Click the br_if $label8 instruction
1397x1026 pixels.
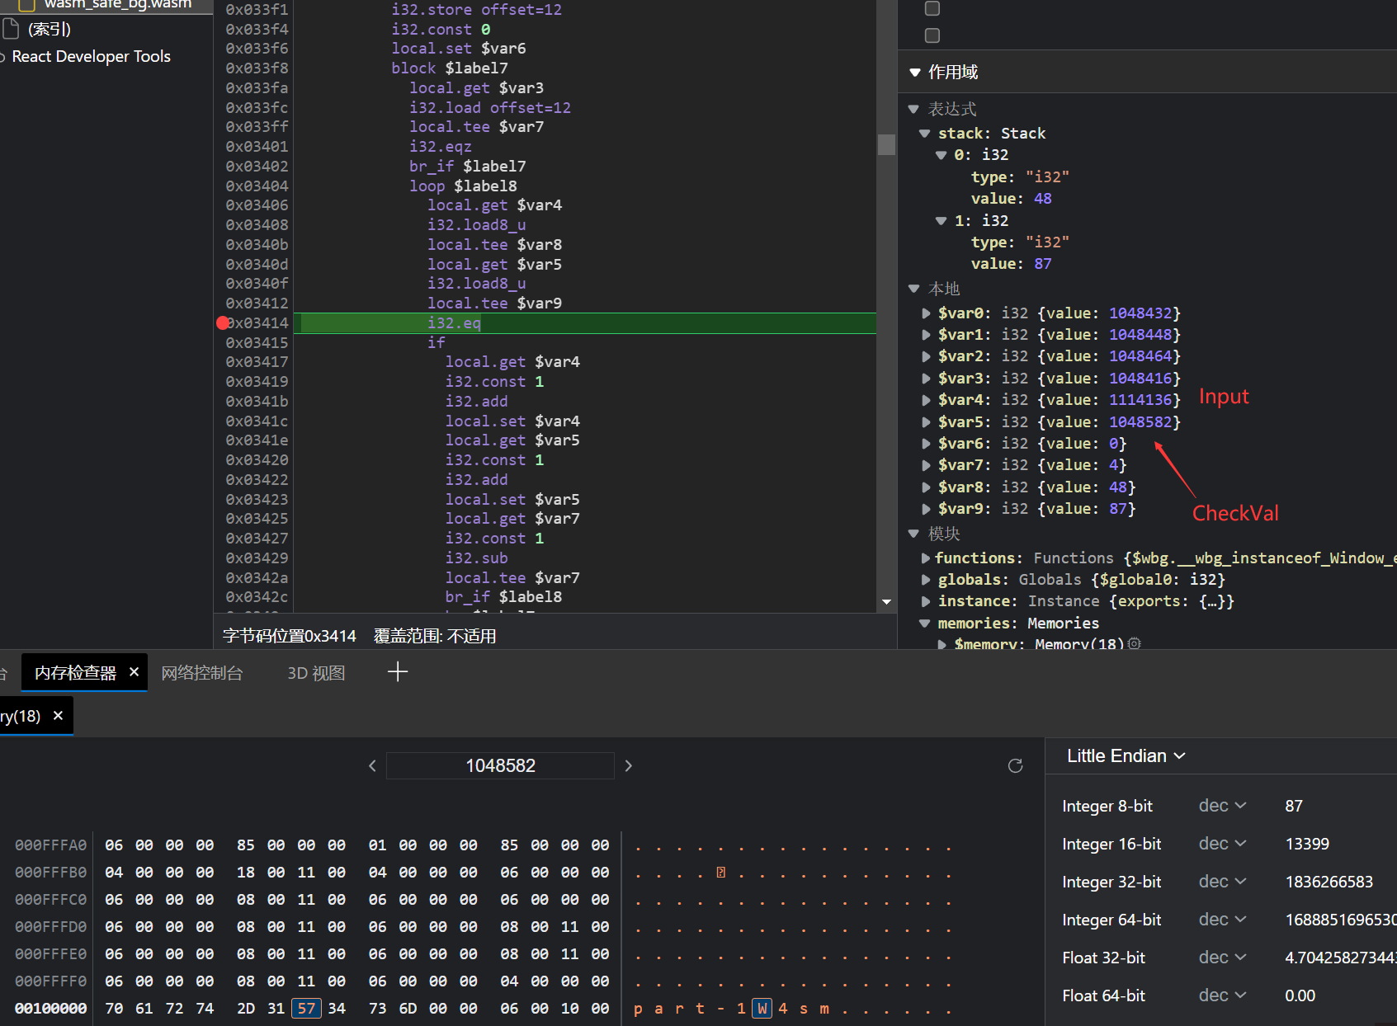(503, 597)
